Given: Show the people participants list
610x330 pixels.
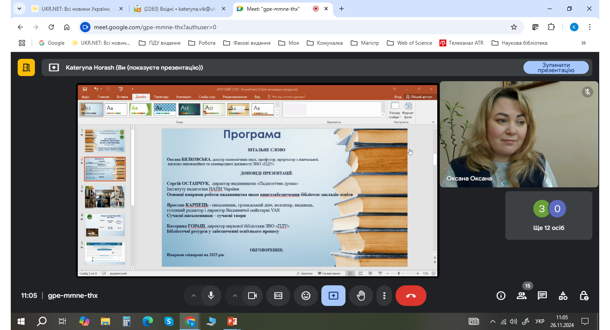Looking at the screenshot, I should pyautogui.click(x=522, y=296).
